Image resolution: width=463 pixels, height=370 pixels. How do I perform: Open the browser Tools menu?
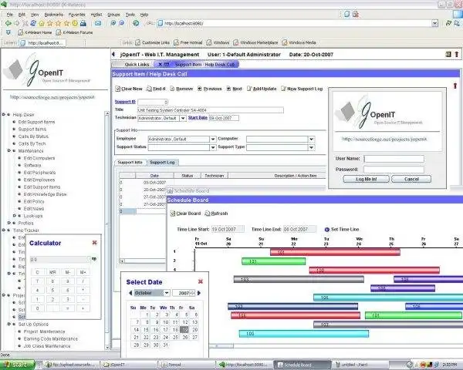tap(130, 15)
